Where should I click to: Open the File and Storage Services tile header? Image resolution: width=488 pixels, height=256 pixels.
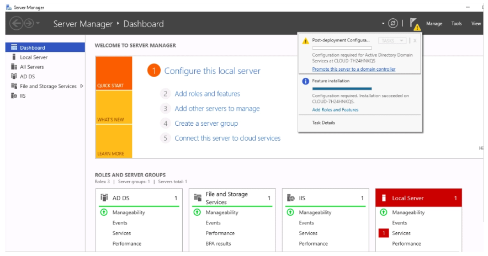(232, 198)
